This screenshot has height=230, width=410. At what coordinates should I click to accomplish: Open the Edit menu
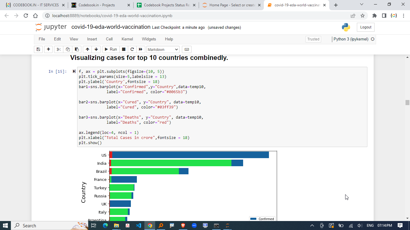pos(57,39)
